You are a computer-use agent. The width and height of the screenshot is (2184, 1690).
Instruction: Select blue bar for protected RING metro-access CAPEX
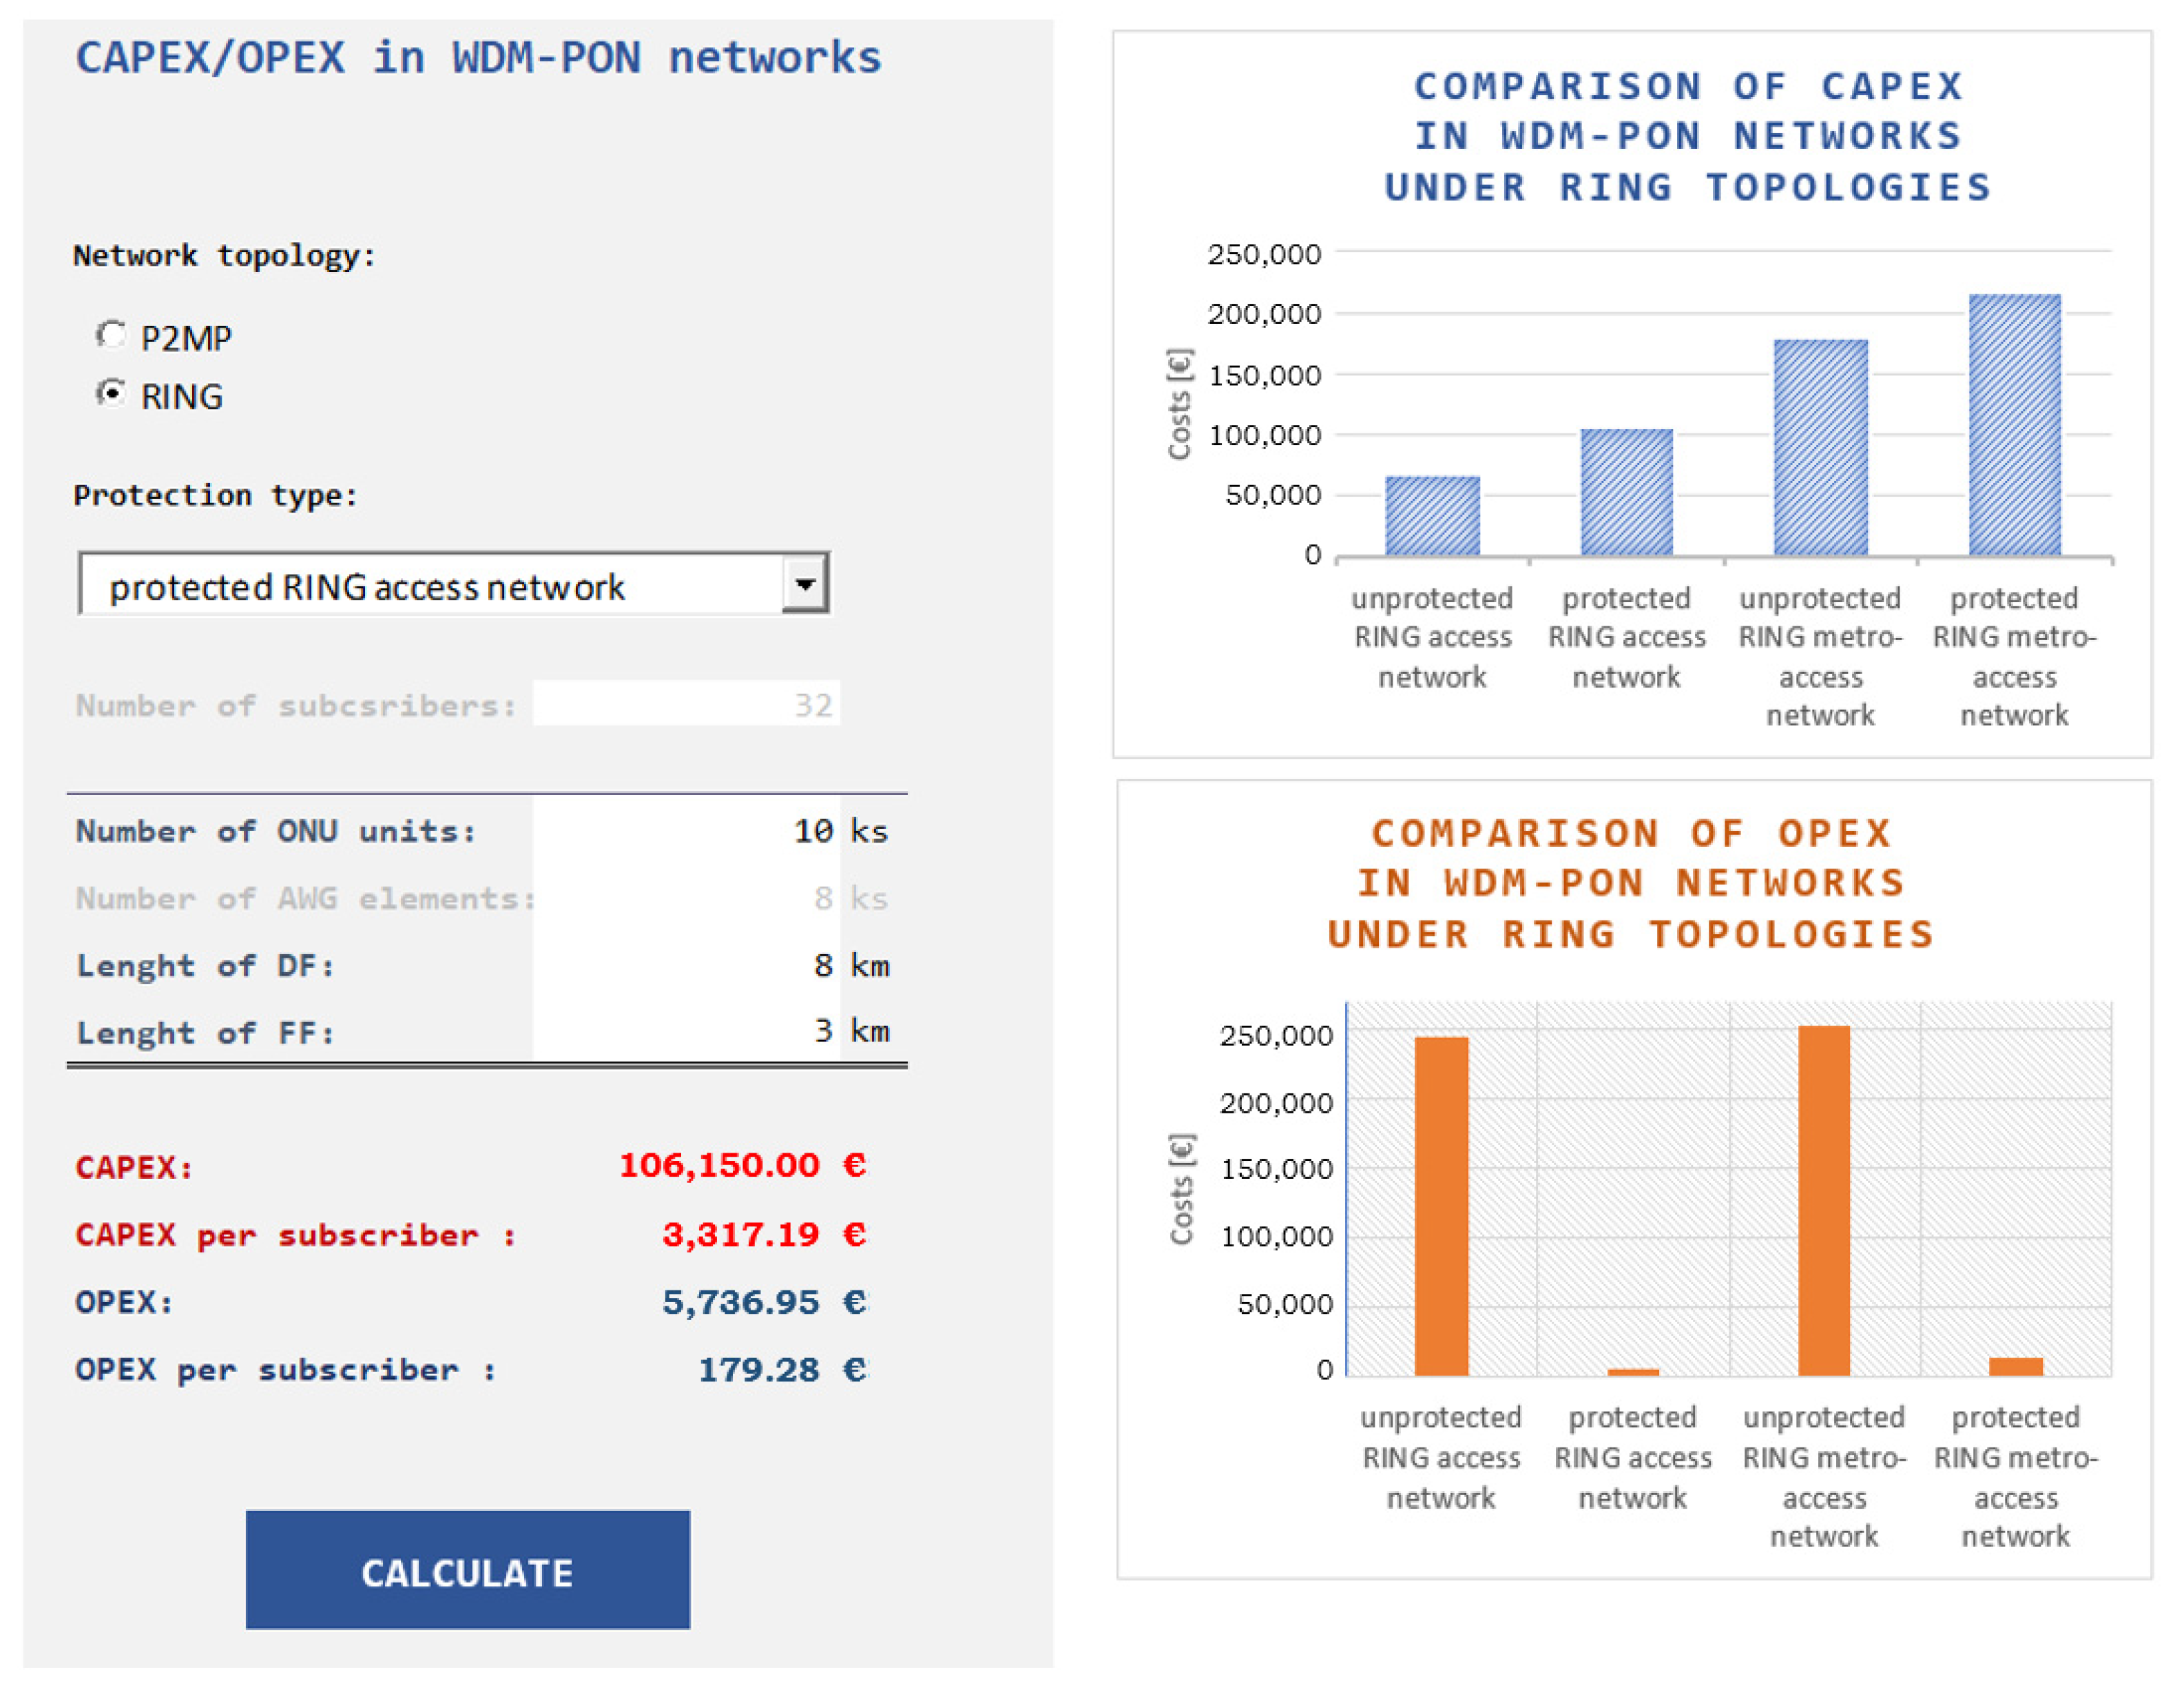[2014, 425]
